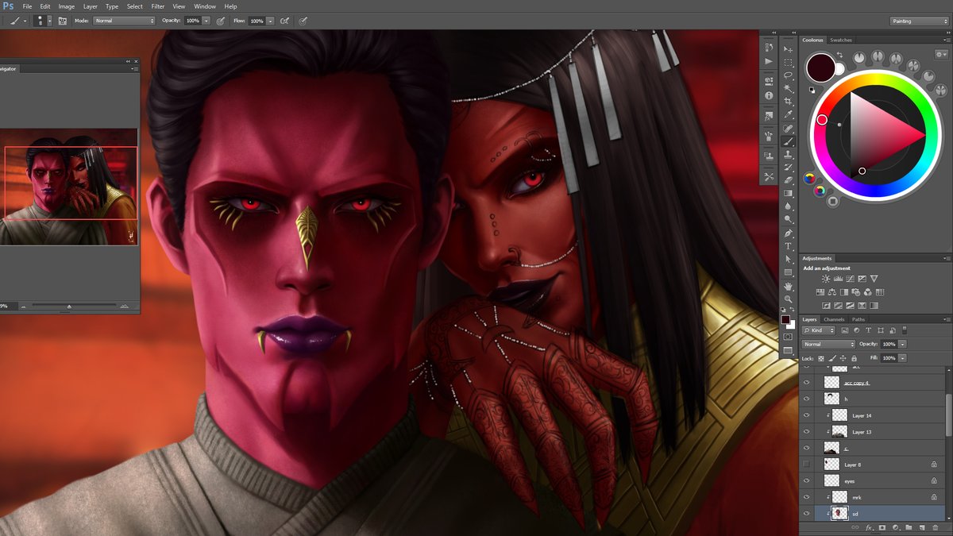Hide the 'h' layer
953x536 pixels.
(806, 399)
